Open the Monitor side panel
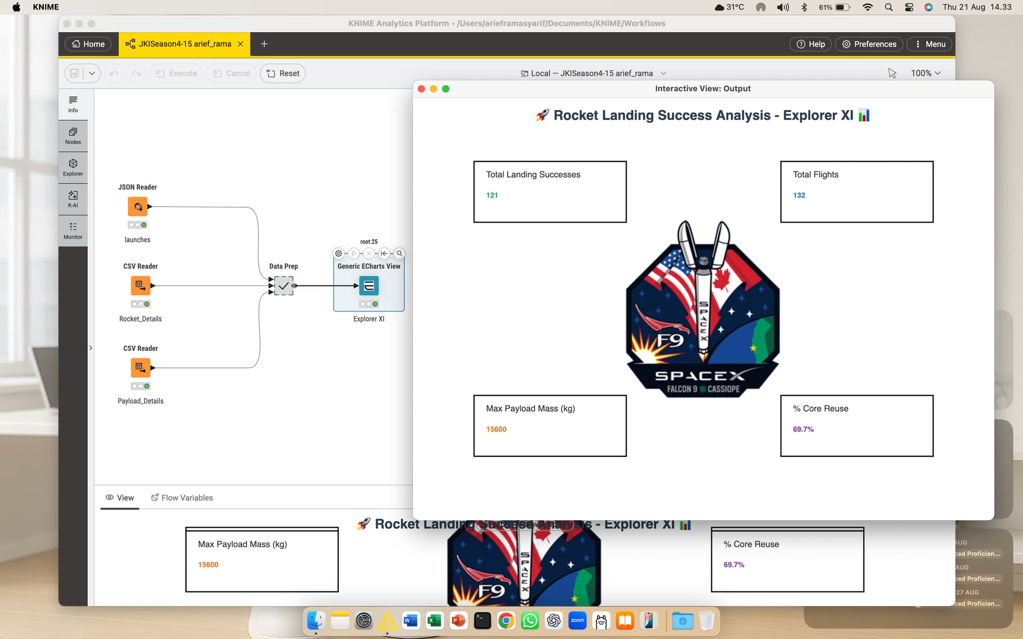 click(x=73, y=231)
